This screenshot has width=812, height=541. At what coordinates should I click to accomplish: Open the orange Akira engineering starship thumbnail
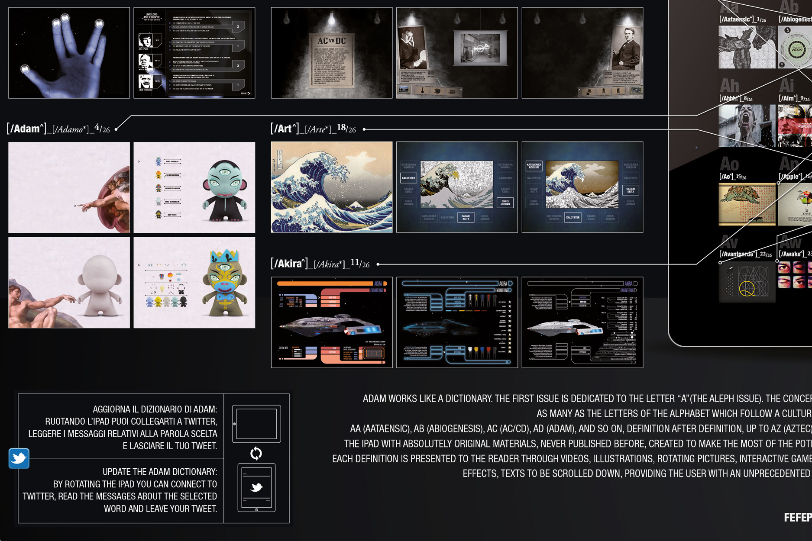click(332, 322)
